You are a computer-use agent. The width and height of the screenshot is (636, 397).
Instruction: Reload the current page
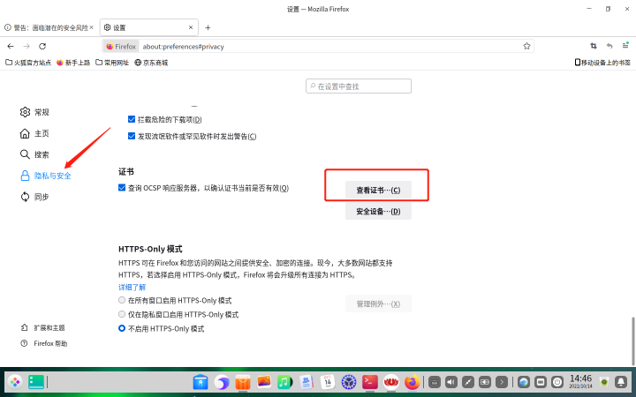42,46
